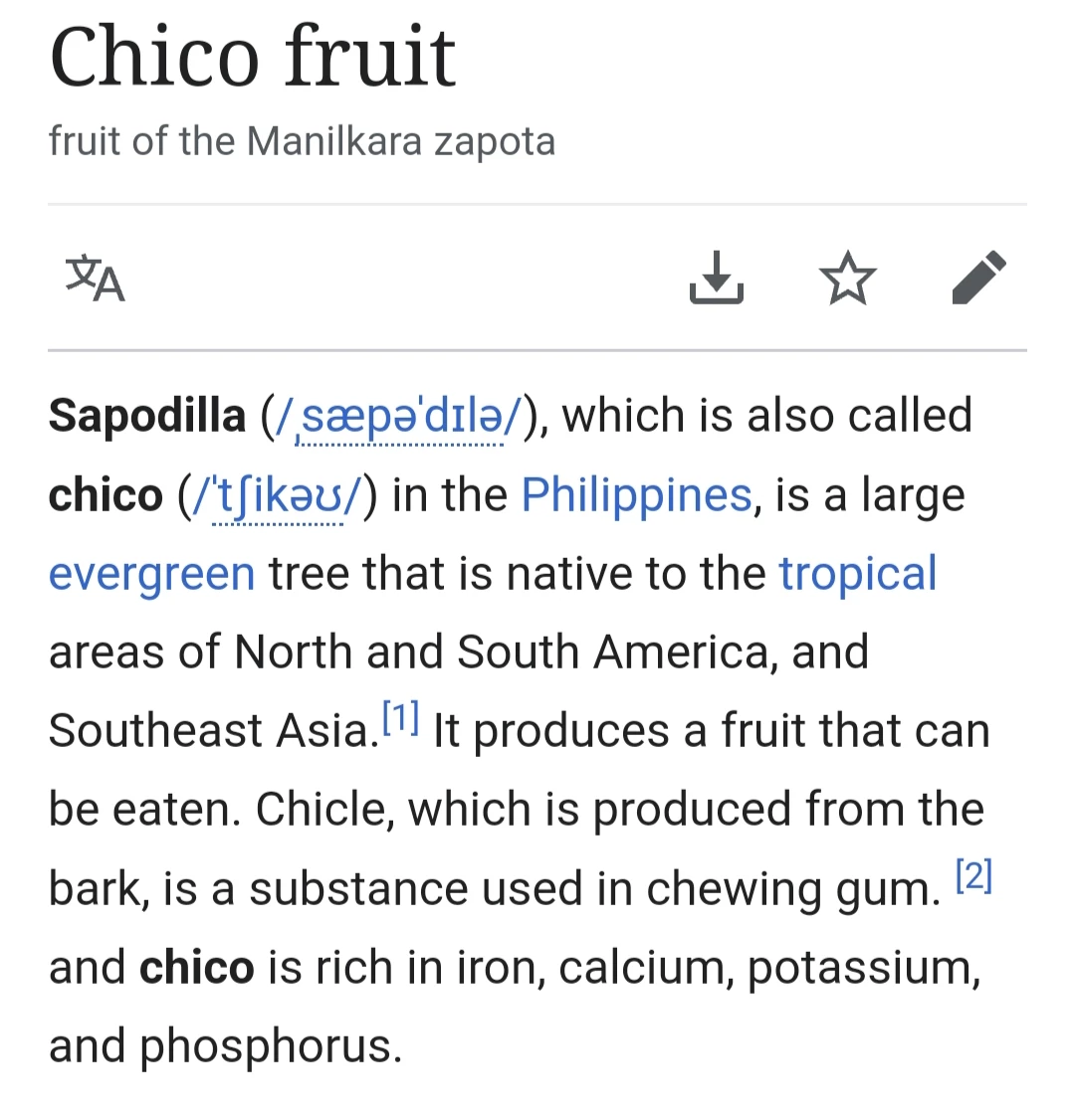This screenshot has width=1075, height=1115.
Task: Jump to reference footnote [1]
Action: [400, 717]
